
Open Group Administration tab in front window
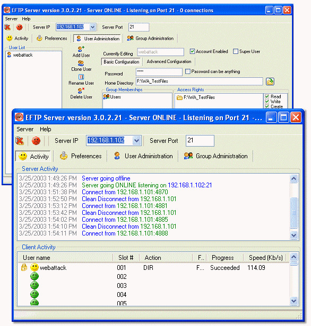(x=216, y=156)
